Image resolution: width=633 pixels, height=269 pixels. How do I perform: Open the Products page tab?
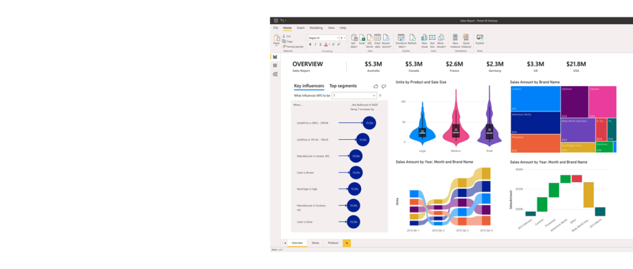point(333,243)
